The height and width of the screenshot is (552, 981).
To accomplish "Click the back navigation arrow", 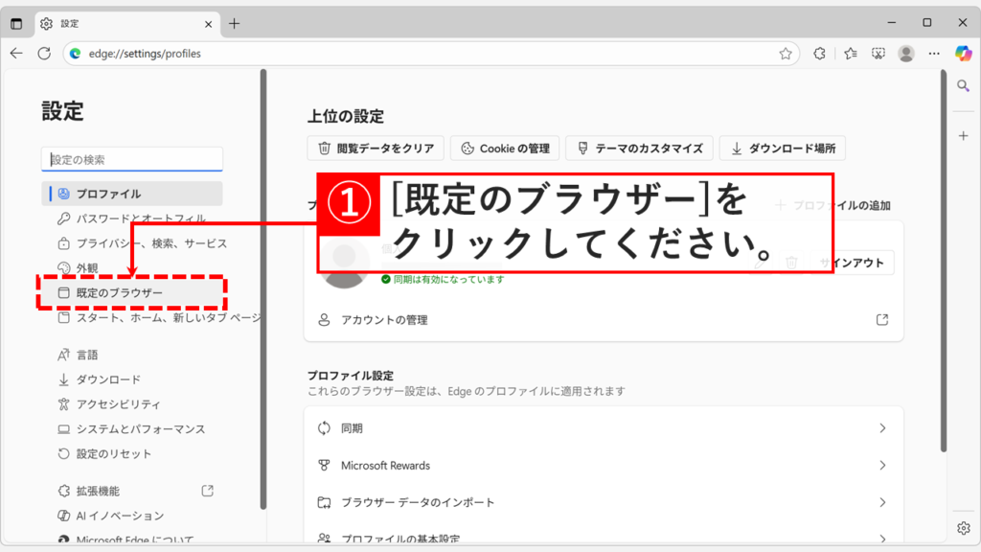I will click(x=17, y=54).
